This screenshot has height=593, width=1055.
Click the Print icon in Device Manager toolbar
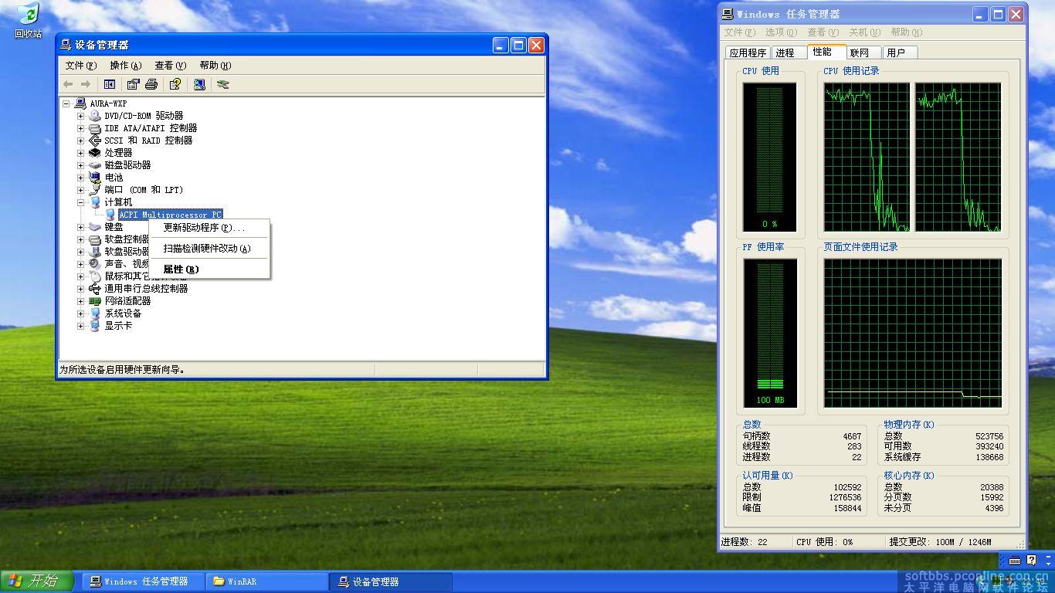151,84
